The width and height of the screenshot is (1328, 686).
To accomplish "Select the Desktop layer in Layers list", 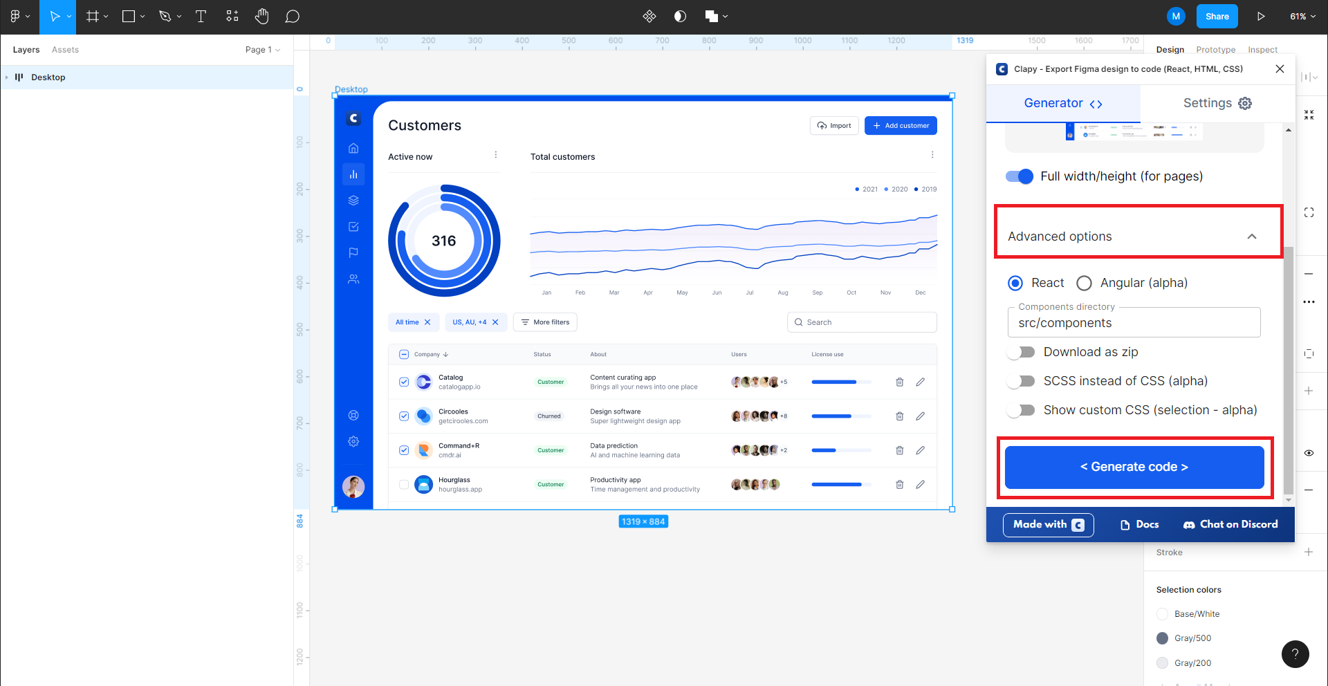I will pos(147,77).
